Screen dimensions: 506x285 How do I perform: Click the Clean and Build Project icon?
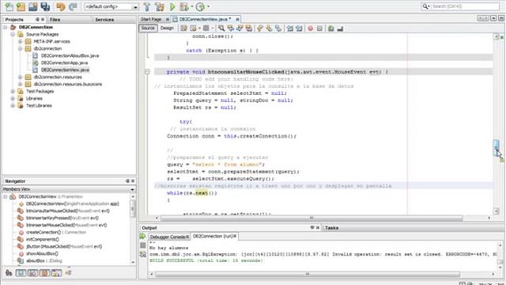(x=160, y=6)
